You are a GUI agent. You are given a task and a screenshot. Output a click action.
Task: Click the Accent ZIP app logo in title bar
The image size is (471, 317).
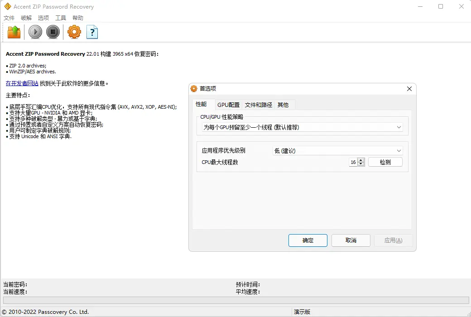pos(8,6)
